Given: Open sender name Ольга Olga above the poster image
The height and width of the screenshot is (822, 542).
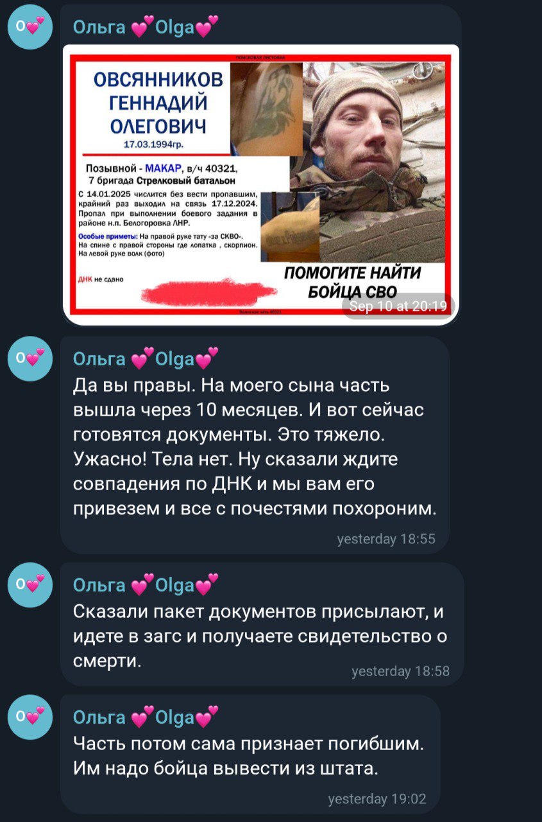Looking at the screenshot, I should (x=146, y=26).
